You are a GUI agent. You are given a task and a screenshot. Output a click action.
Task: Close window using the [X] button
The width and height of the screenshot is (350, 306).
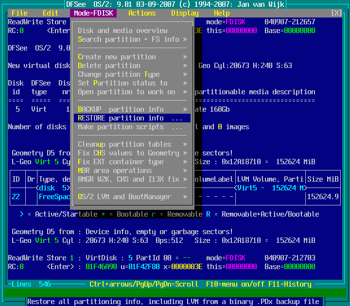coord(336,13)
